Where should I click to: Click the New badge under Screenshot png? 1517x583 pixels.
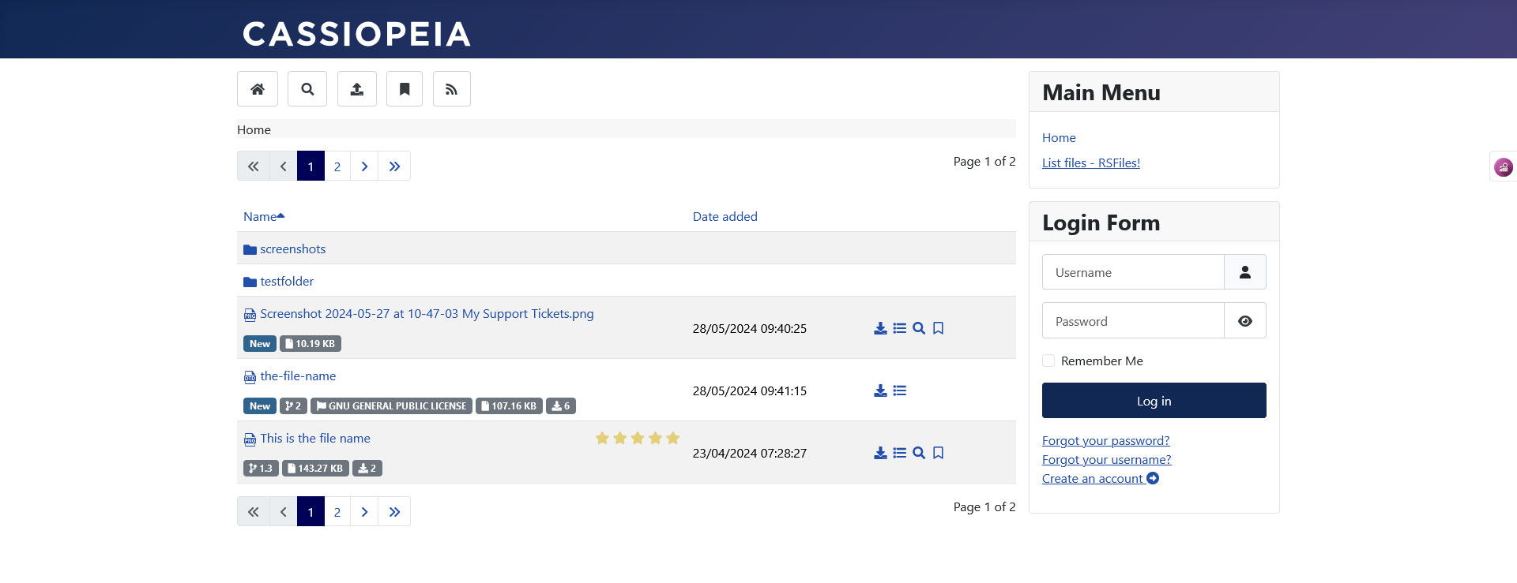point(260,344)
